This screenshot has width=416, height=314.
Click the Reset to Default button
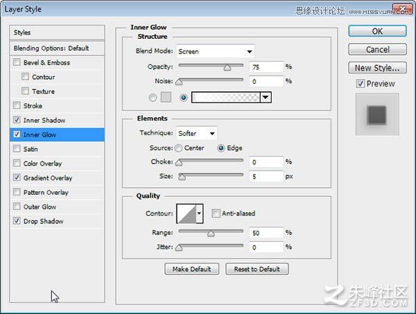[x=257, y=269]
